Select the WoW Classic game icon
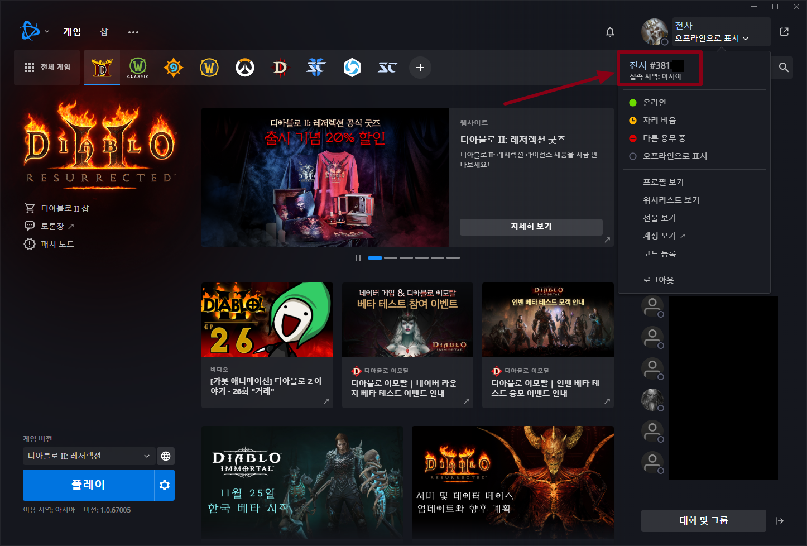The image size is (807, 546). 138,68
